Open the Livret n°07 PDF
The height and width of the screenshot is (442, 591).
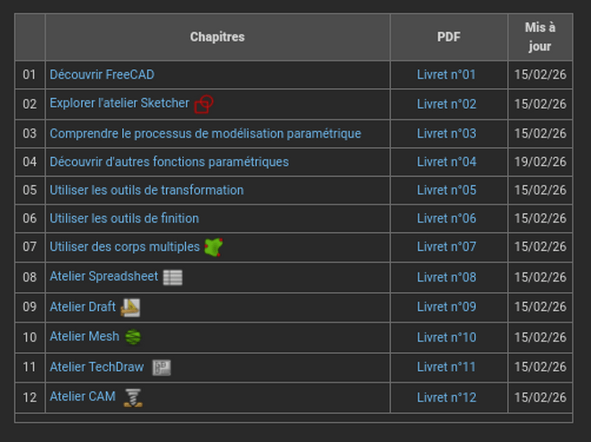click(446, 247)
